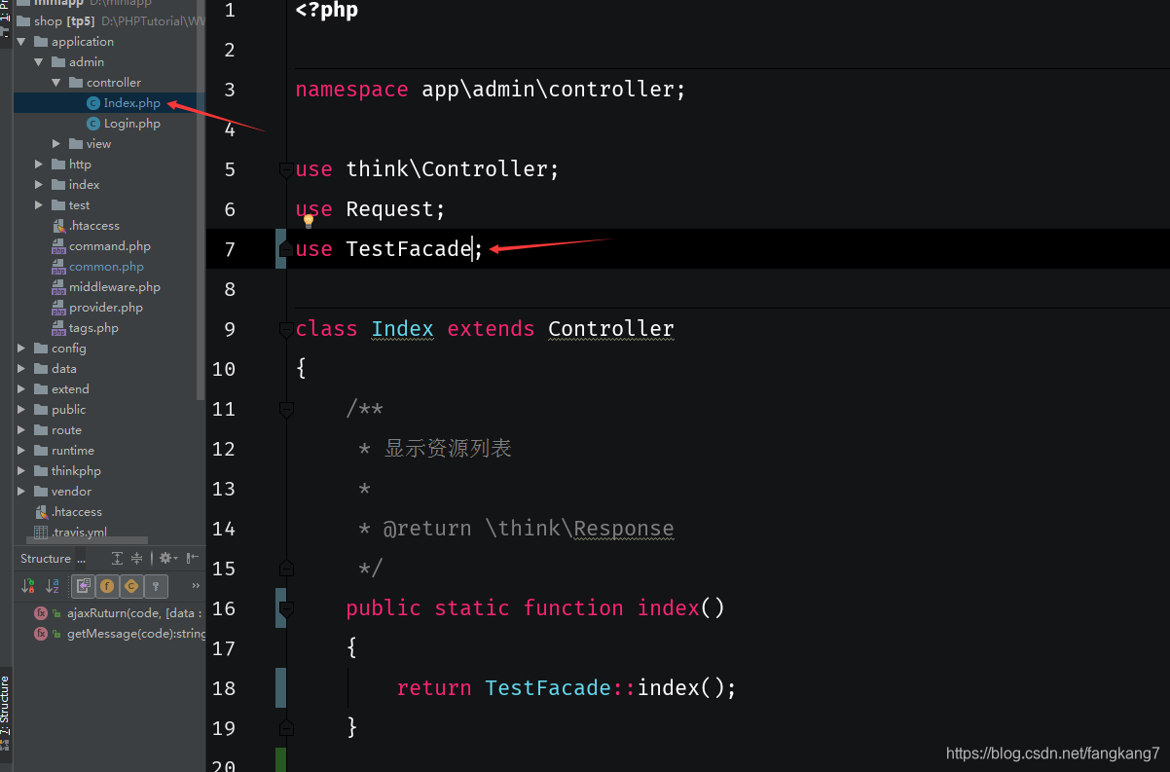1170x772 pixels.
Task: Fold the index function at line 16
Action: pyautogui.click(x=286, y=609)
